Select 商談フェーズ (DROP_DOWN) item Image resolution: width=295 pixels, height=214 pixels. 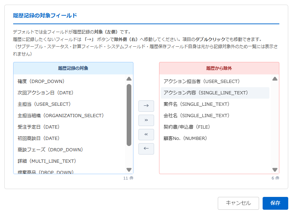click(x=69, y=150)
